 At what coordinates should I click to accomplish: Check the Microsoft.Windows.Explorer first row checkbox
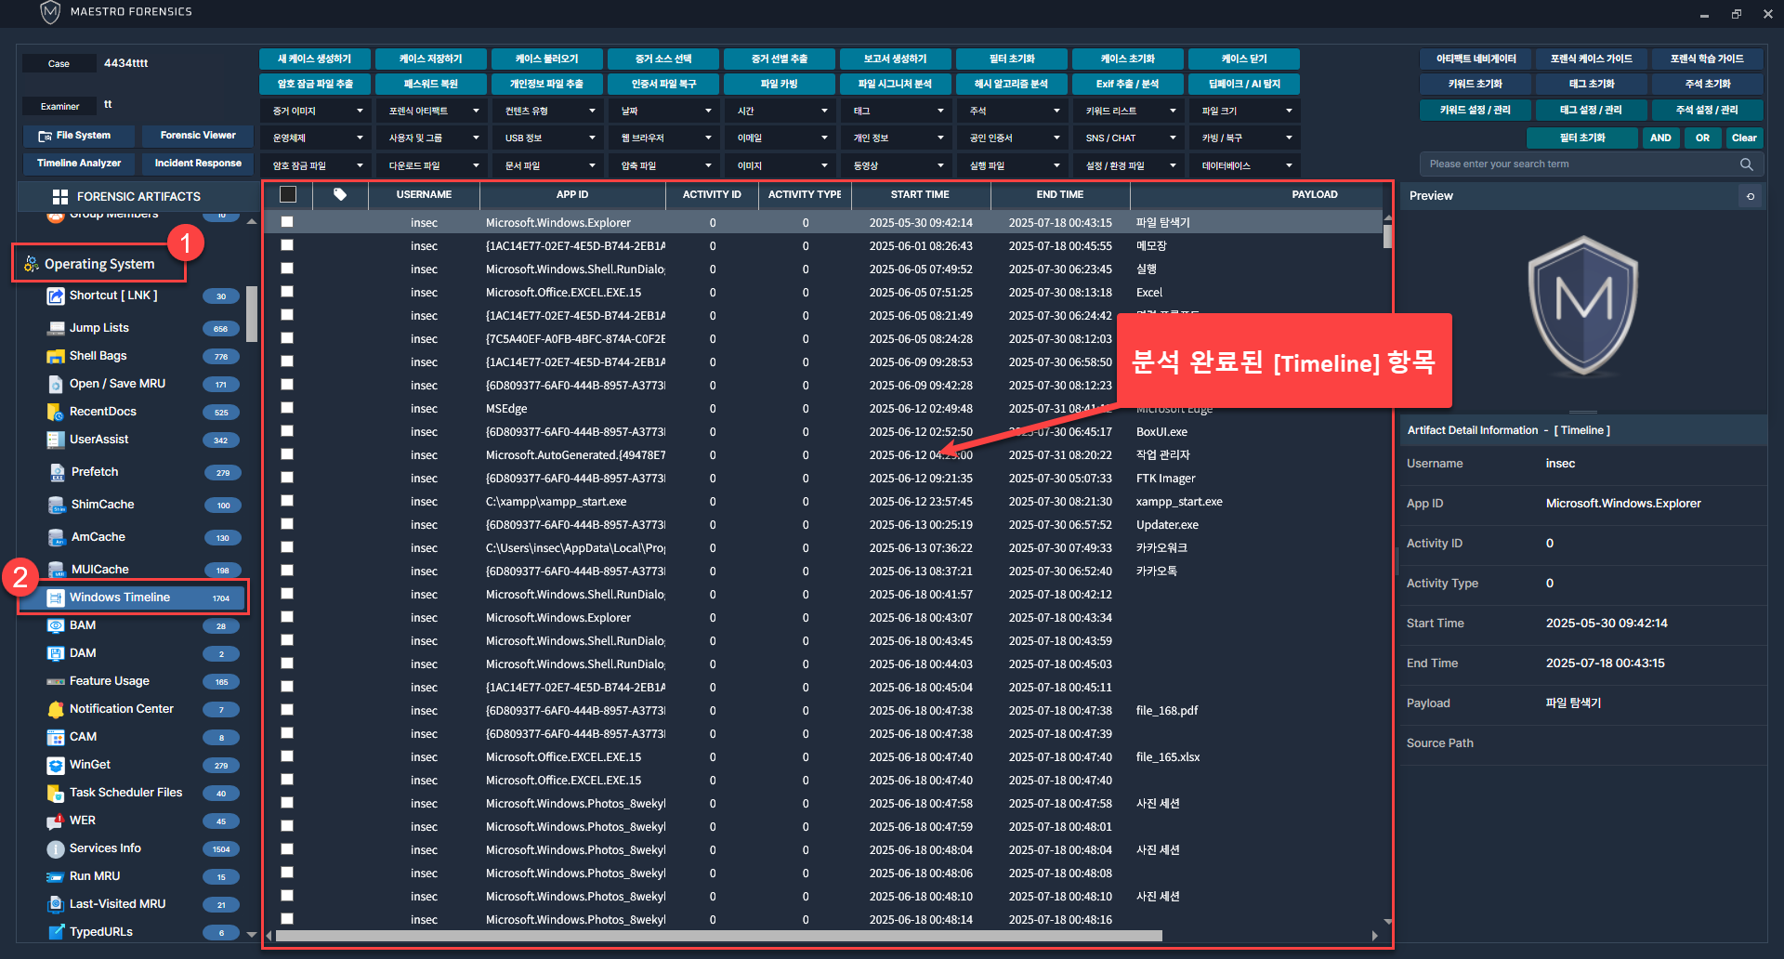click(287, 222)
